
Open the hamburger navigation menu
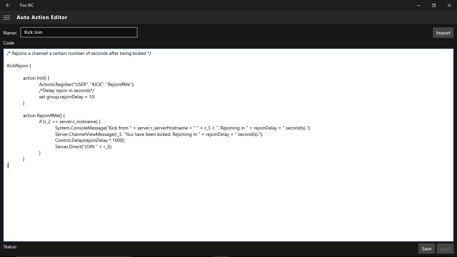[x=7, y=17]
